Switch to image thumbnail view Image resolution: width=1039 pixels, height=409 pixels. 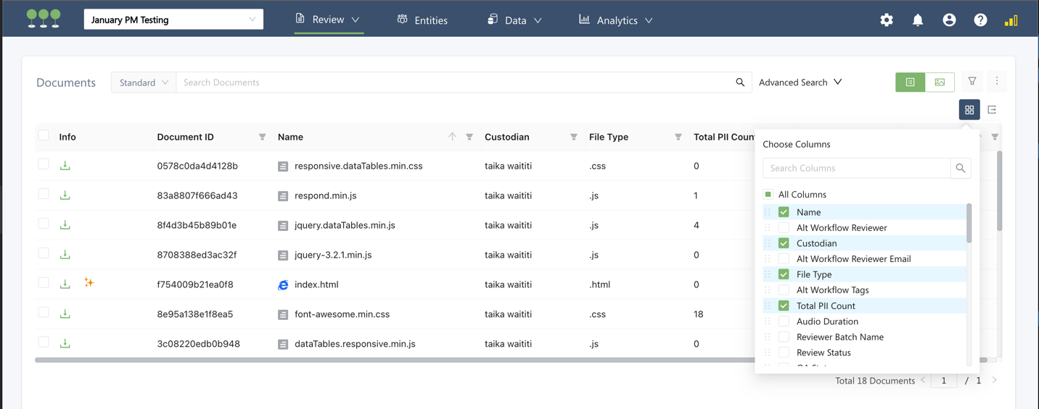click(940, 83)
